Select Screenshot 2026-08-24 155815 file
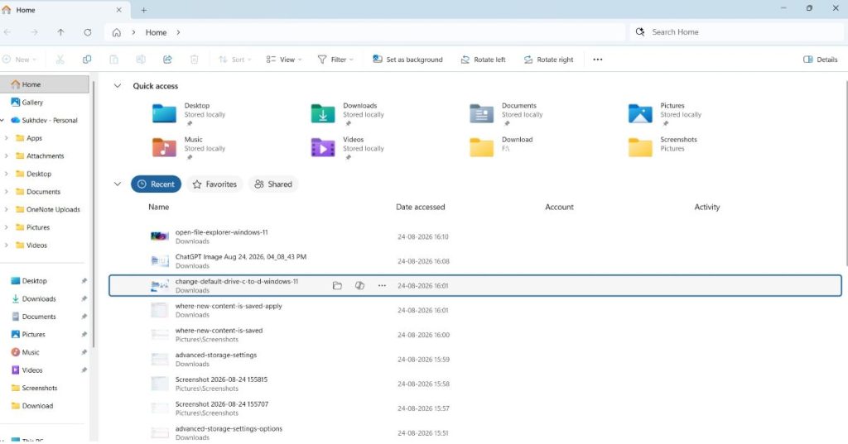The image size is (848, 444). click(475, 384)
